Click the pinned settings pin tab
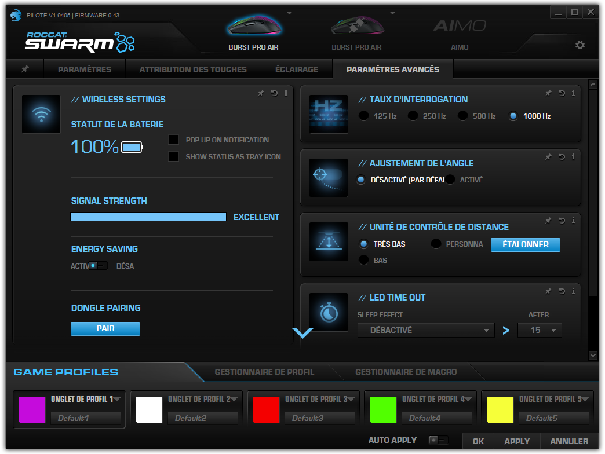 25,69
